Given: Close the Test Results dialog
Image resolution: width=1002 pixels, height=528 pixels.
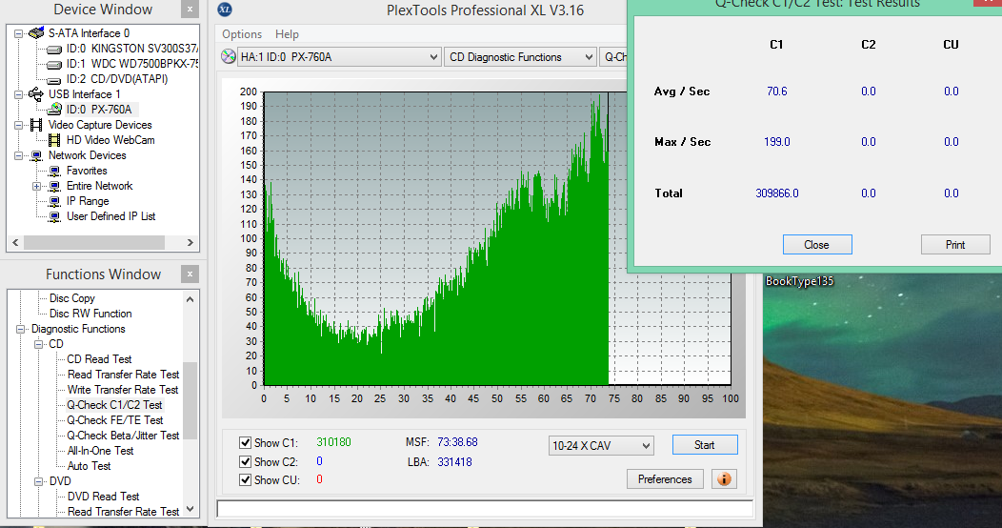Looking at the screenshot, I should pyautogui.click(x=817, y=245).
